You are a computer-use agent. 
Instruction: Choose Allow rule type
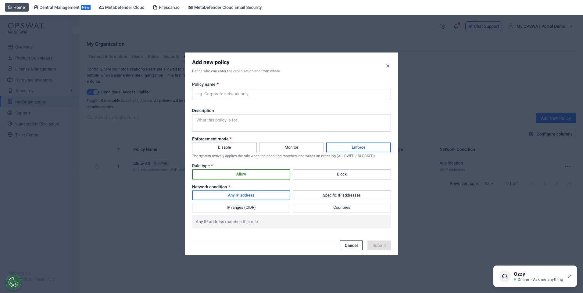click(241, 174)
